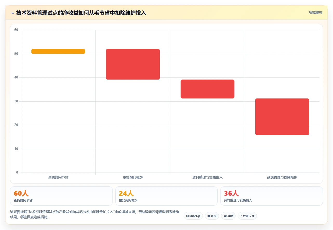Select the Chart.js tag
Image resolution: width=333 pixels, height=230 pixels.
click(x=193, y=216)
